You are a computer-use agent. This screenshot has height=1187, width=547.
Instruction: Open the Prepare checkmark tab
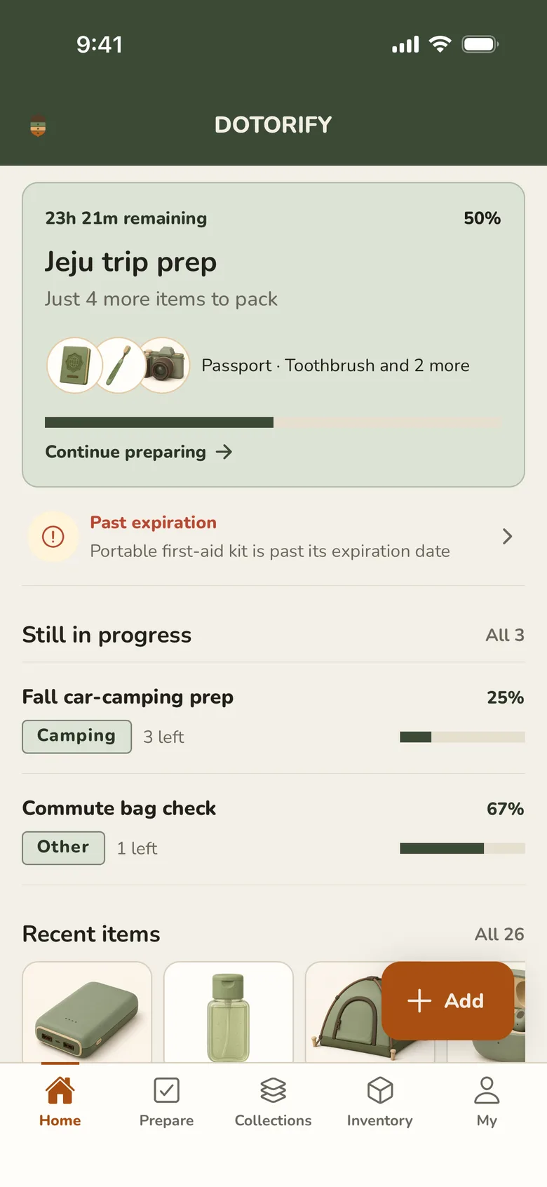tap(166, 1090)
